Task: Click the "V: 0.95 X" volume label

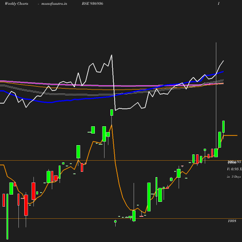Action: (x=234, y=169)
